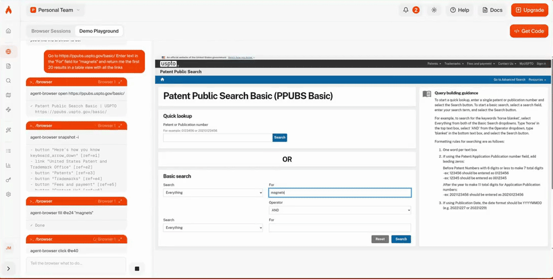
Task: Open the settings gear in sidebar
Action: [x=8, y=195]
